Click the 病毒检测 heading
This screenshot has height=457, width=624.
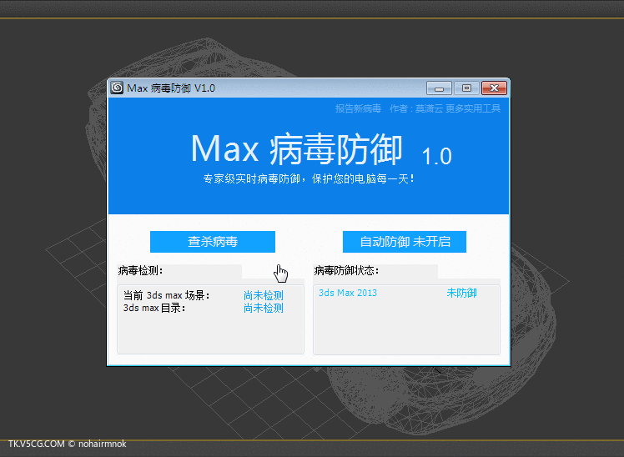click(x=140, y=270)
